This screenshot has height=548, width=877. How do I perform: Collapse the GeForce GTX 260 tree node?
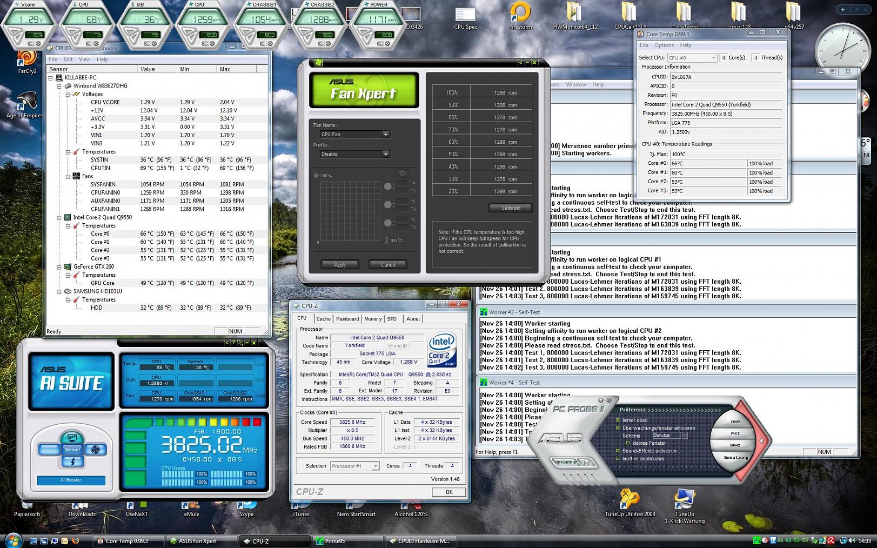pyautogui.click(x=59, y=266)
